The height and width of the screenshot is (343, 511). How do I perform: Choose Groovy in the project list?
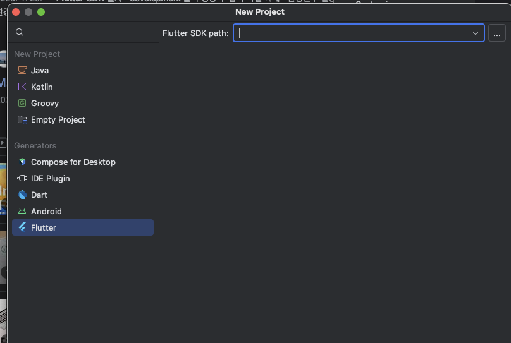tap(83, 103)
